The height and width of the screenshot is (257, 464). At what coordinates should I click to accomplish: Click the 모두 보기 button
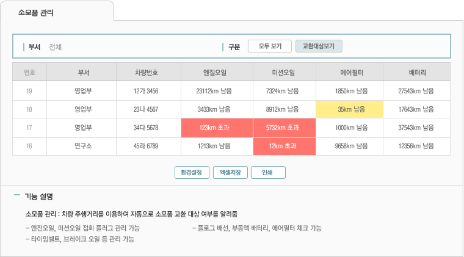coord(270,46)
